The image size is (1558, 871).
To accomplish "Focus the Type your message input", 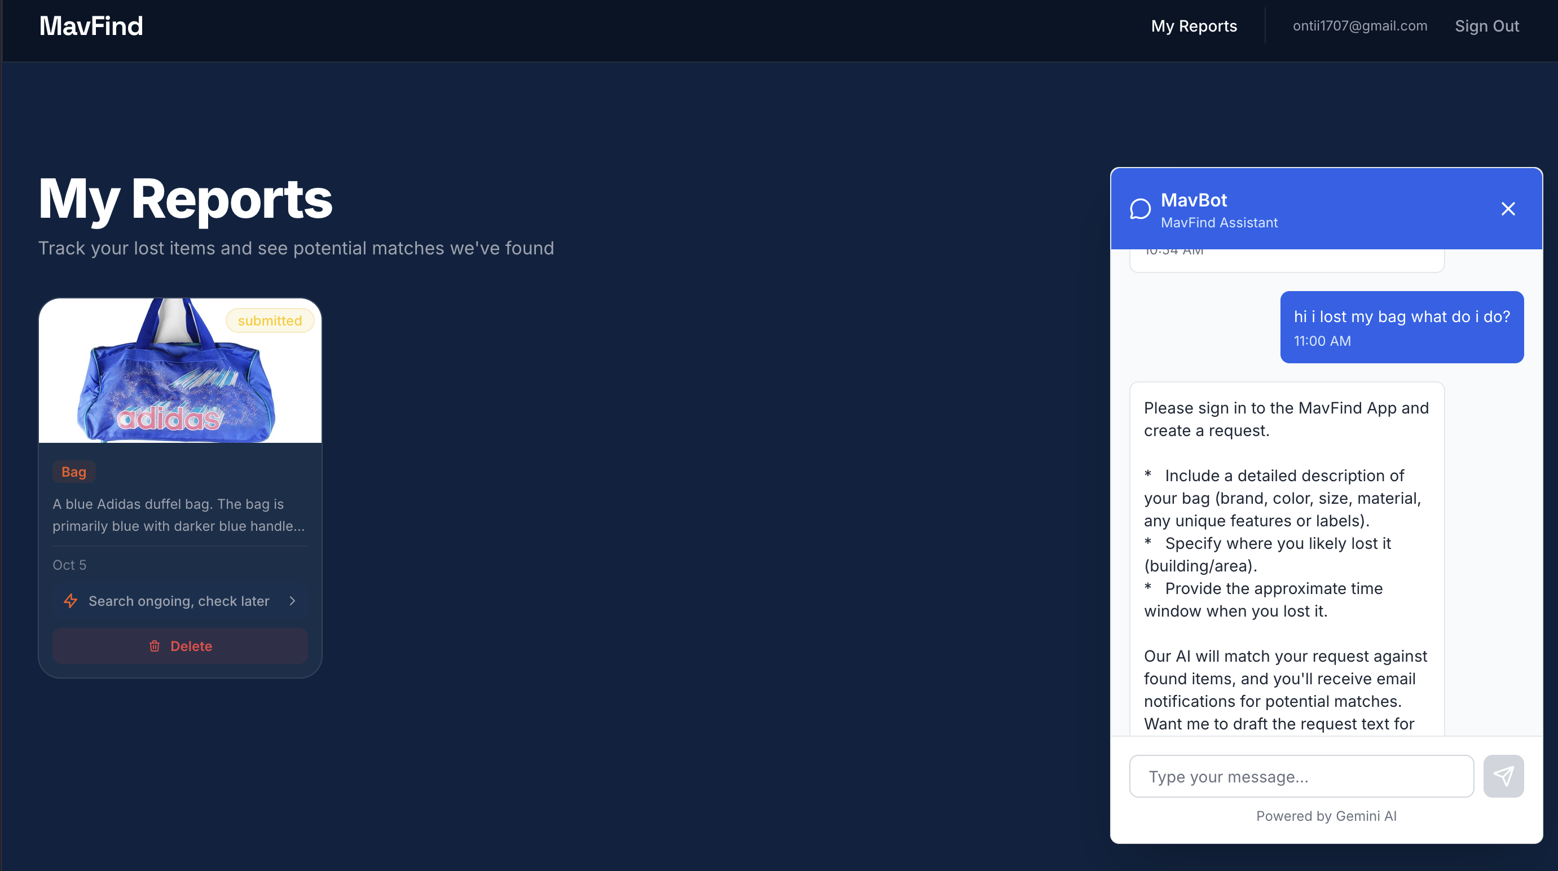I will (x=1301, y=776).
